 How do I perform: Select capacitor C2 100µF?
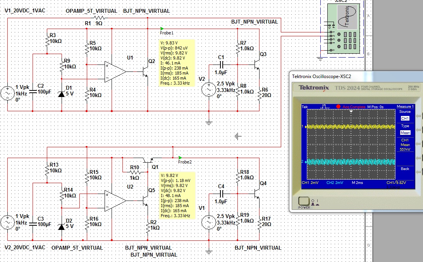click(x=33, y=92)
